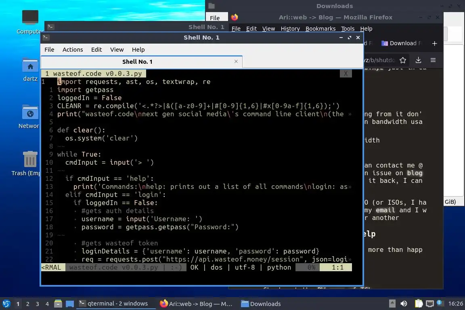
Task: Open the update notifier tray icon
Action: (x=440, y=303)
